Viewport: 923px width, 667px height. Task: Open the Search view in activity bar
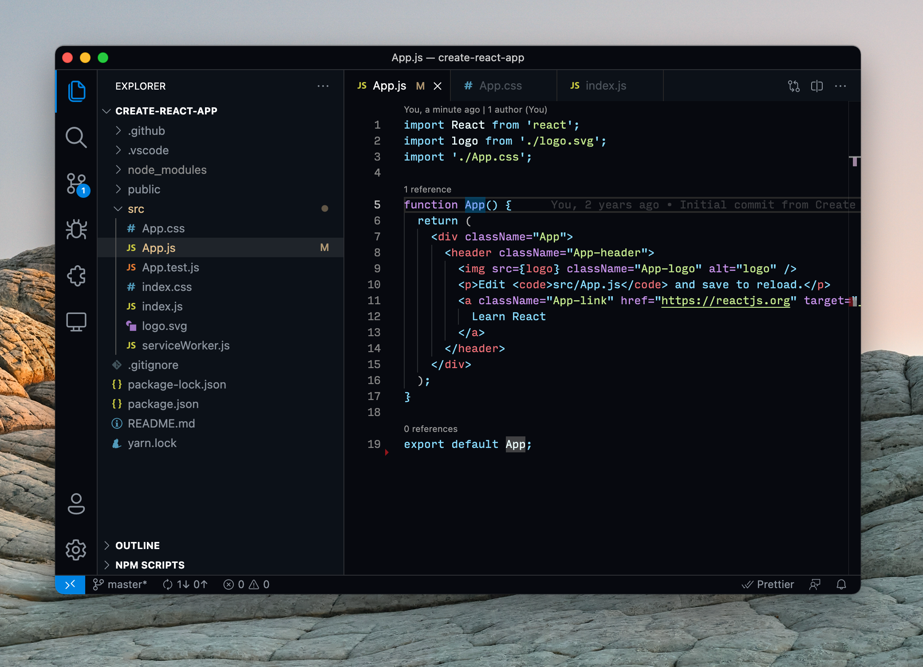(76, 137)
